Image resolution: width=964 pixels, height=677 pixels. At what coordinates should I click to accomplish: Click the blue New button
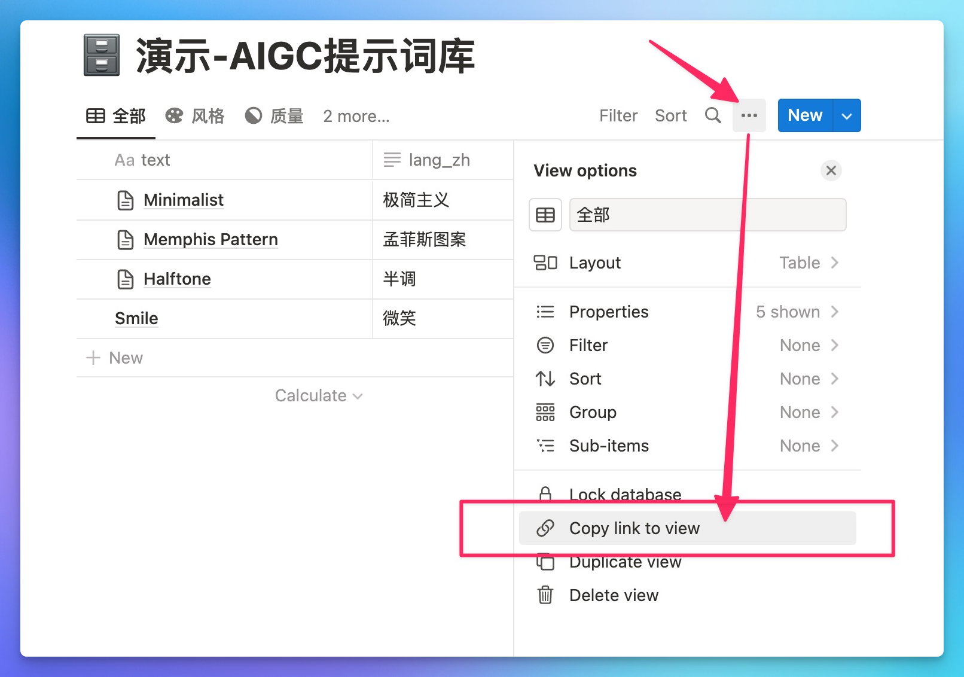[x=805, y=115]
